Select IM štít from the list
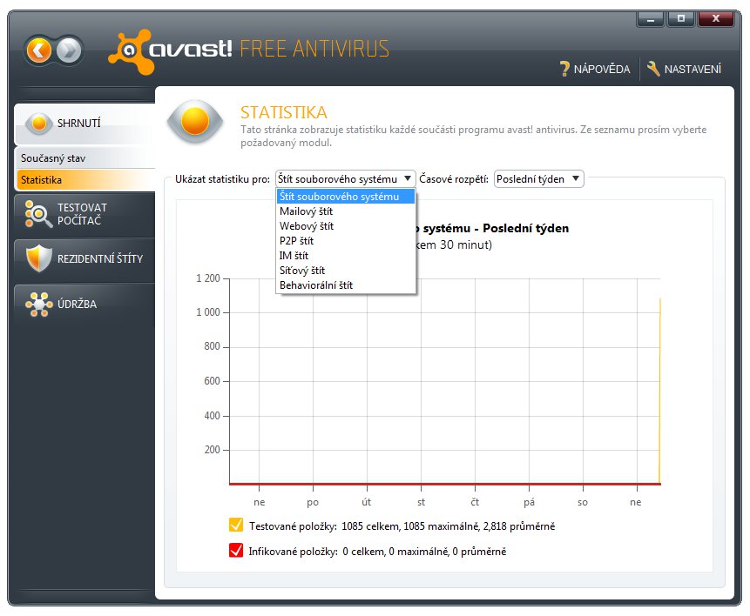This screenshot has height=616, width=750. (x=345, y=256)
